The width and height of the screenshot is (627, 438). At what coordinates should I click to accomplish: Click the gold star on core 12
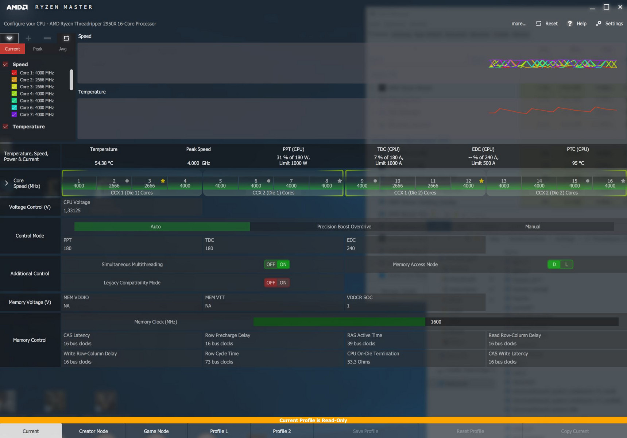481,181
